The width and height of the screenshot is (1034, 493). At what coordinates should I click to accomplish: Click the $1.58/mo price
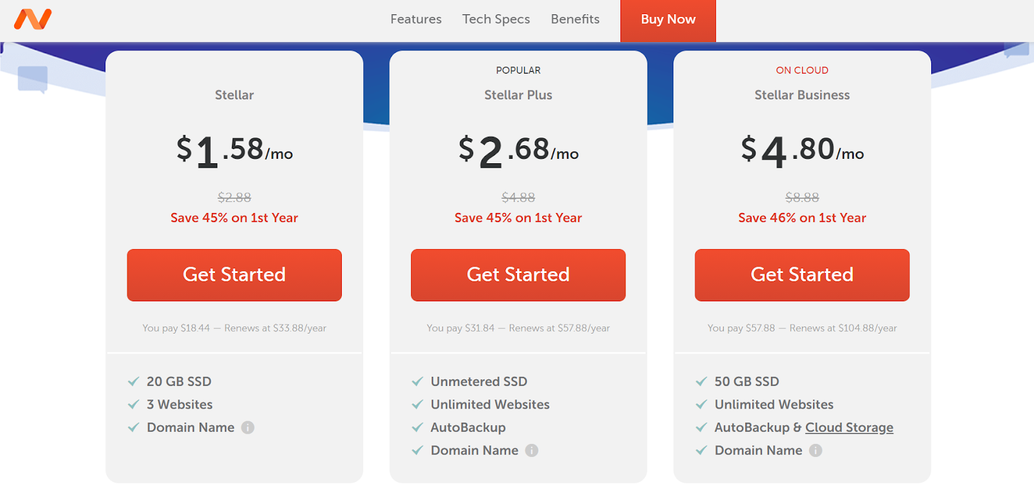235,152
